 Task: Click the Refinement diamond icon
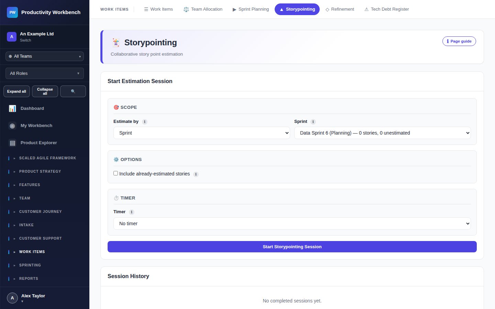327,9
